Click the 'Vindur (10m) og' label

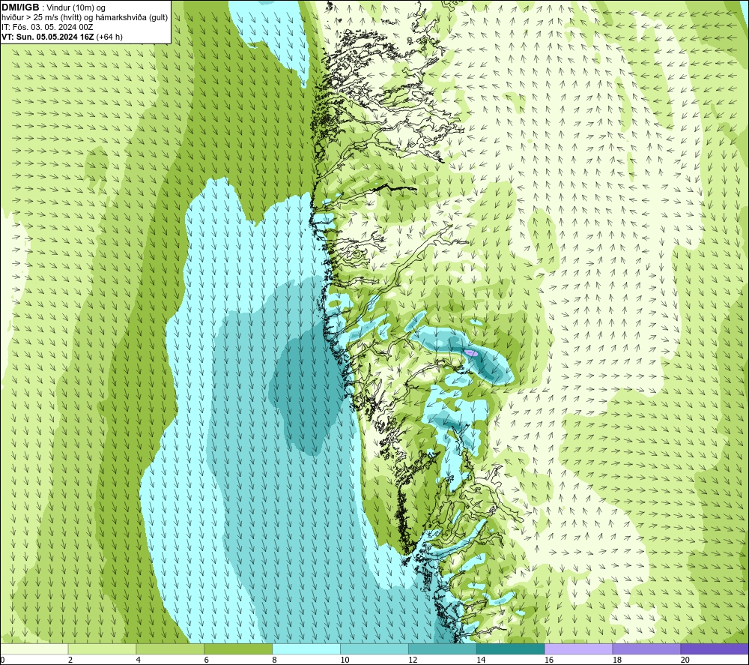pos(76,8)
